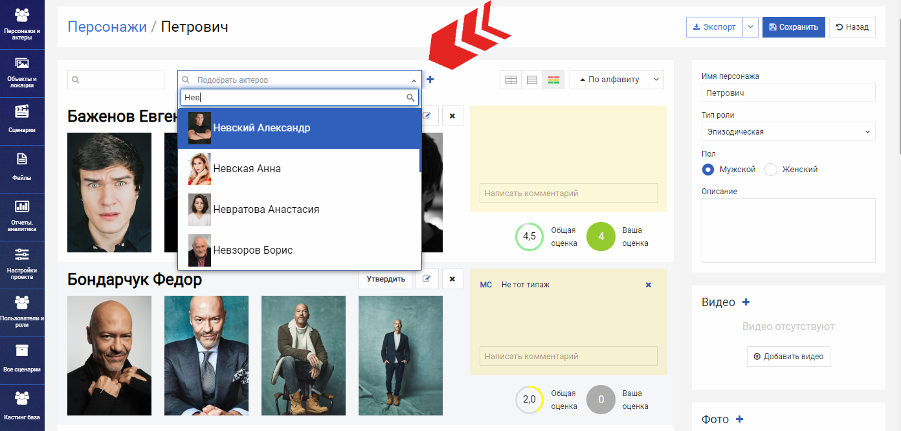Open the Экспорт dropdown arrow
This screenshot has width=901, height=431.
click(750, 27)
